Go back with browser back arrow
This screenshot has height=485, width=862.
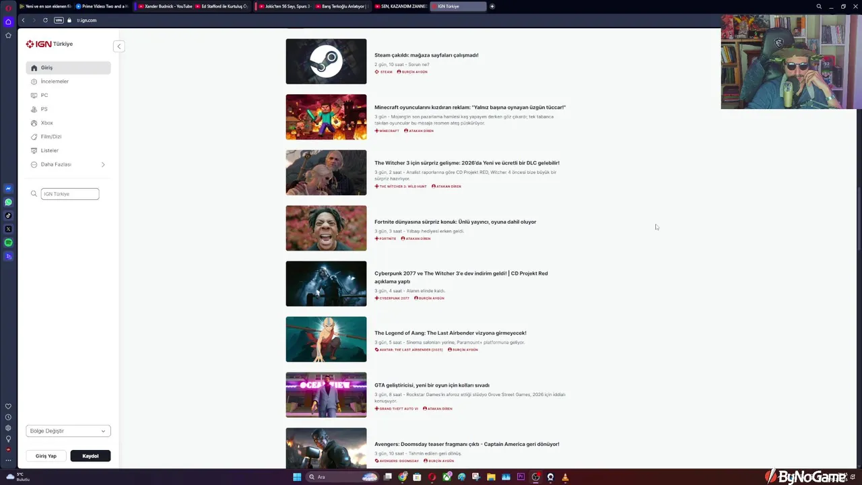point(23,20)
